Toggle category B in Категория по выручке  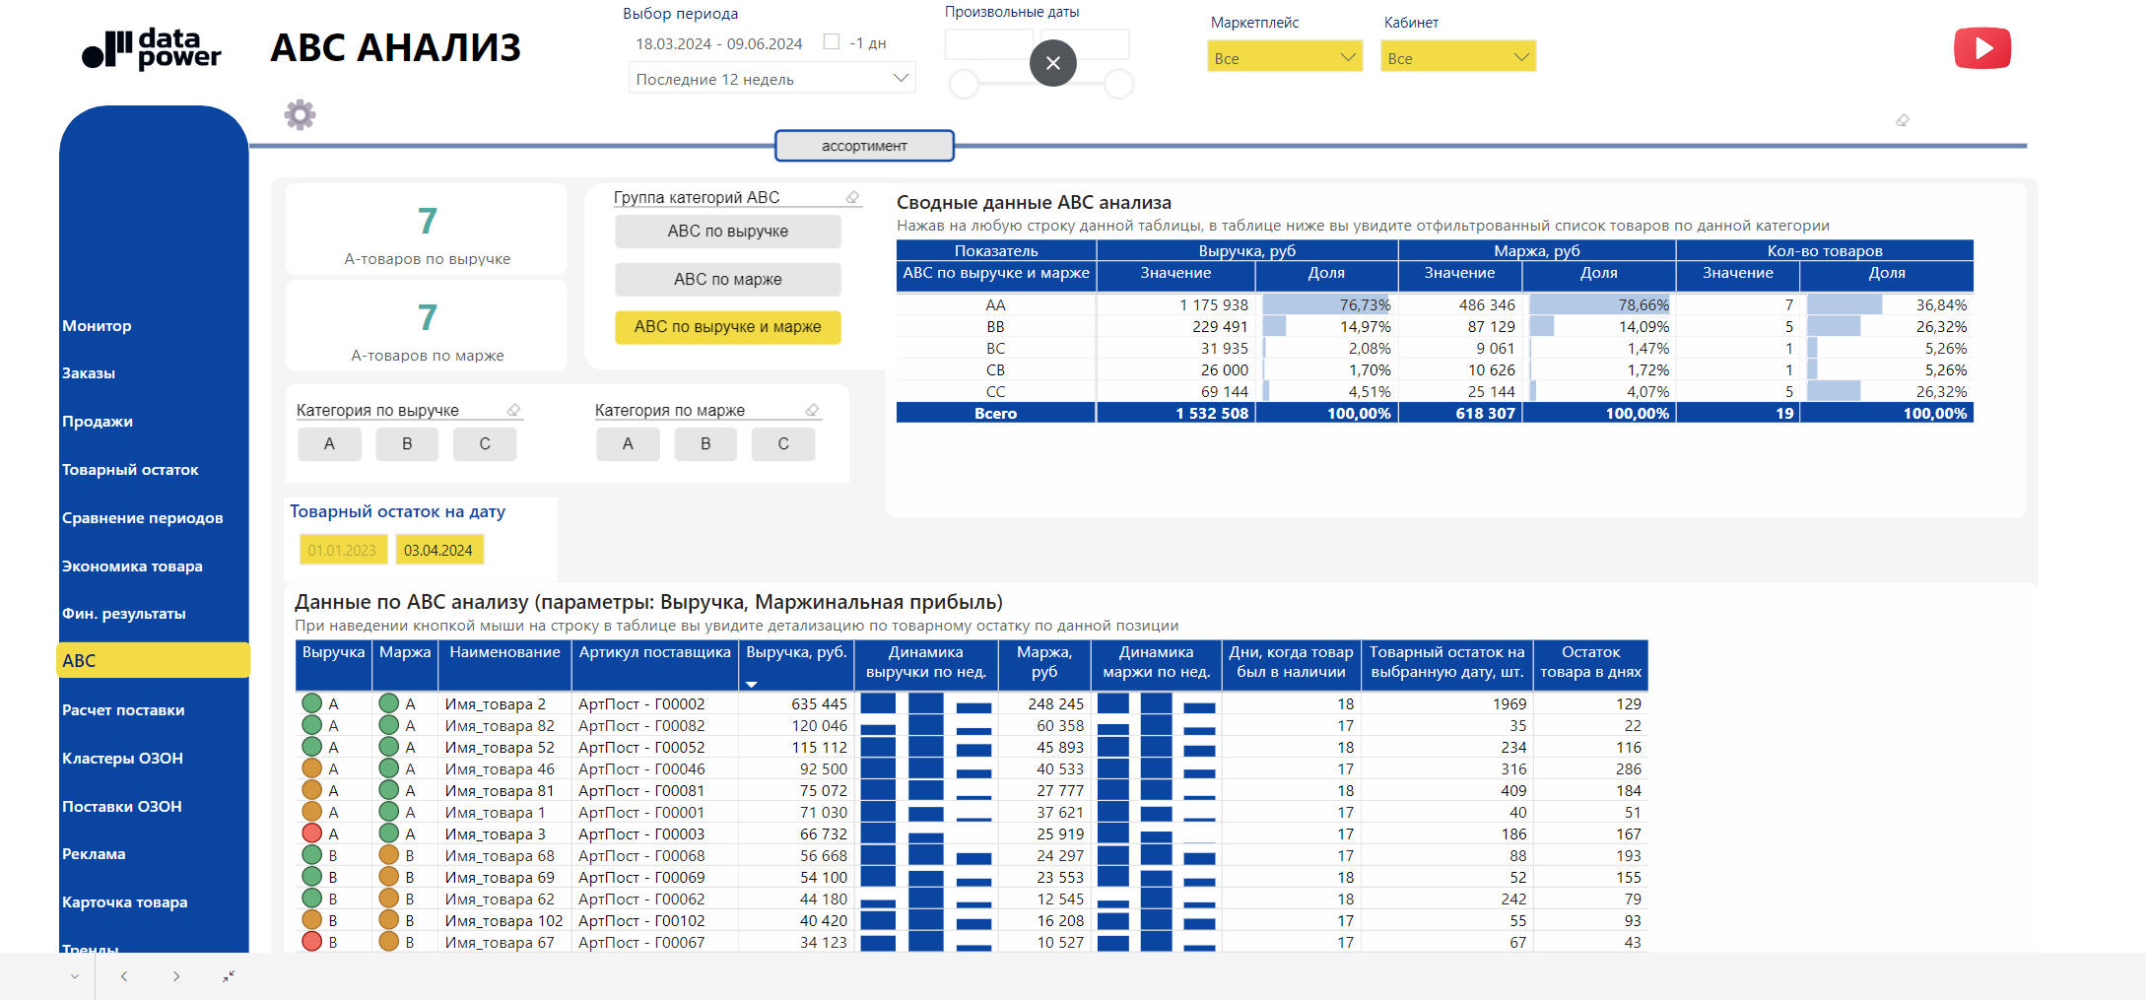click(407, 444)
